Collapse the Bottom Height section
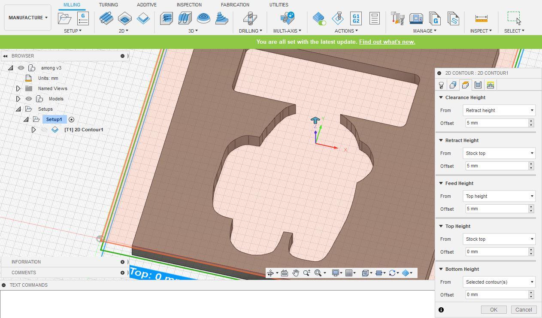Image resolution: width=542 pixels, height=318 pixels. (441, 269)
